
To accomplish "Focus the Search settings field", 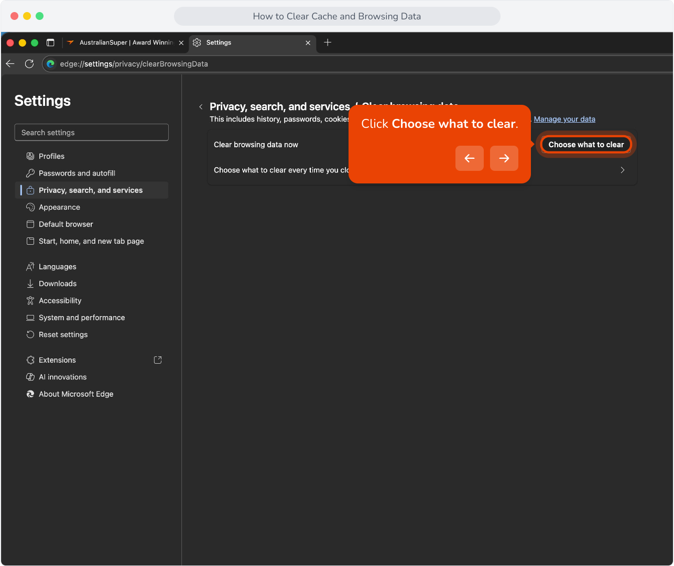I will 92,133.
